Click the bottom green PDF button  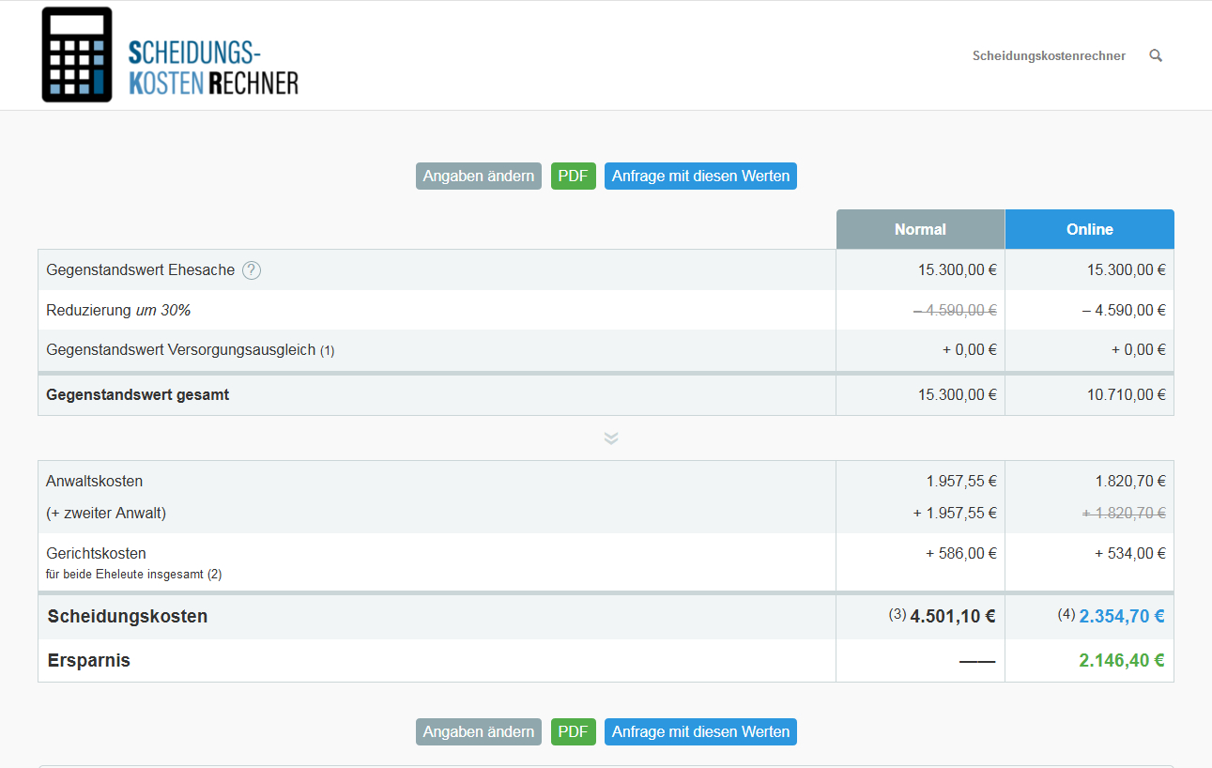tap(573, 731)
